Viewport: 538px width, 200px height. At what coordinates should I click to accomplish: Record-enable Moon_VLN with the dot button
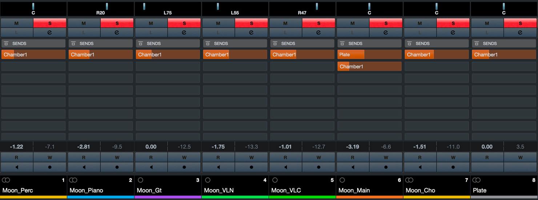tap(252, 167)
